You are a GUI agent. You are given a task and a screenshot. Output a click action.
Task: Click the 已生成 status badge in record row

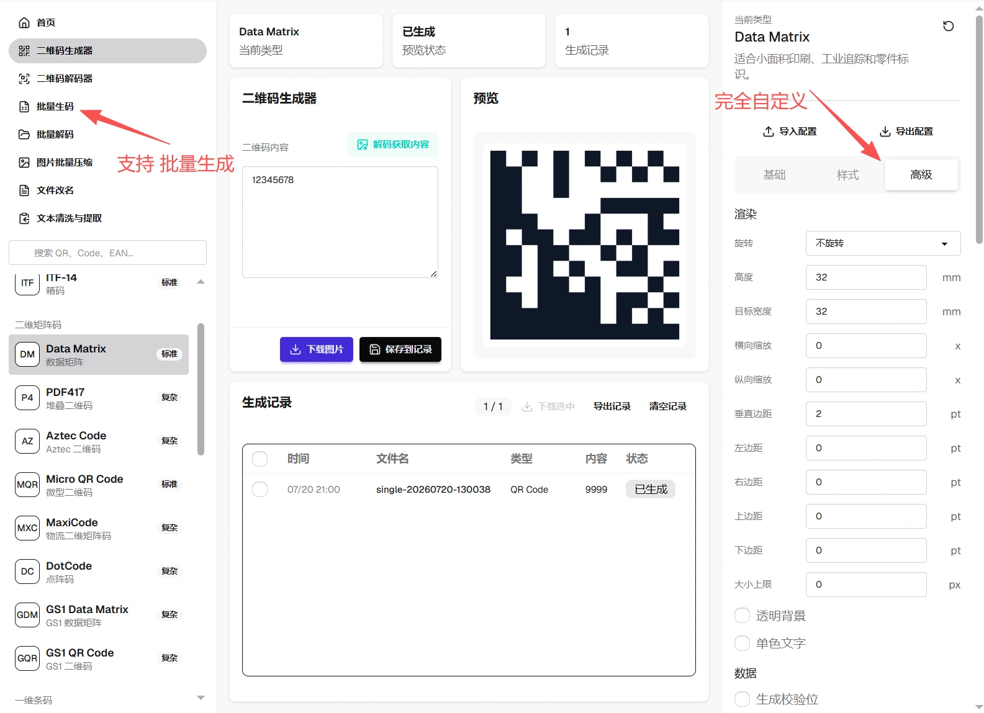(x=651, y=490)
